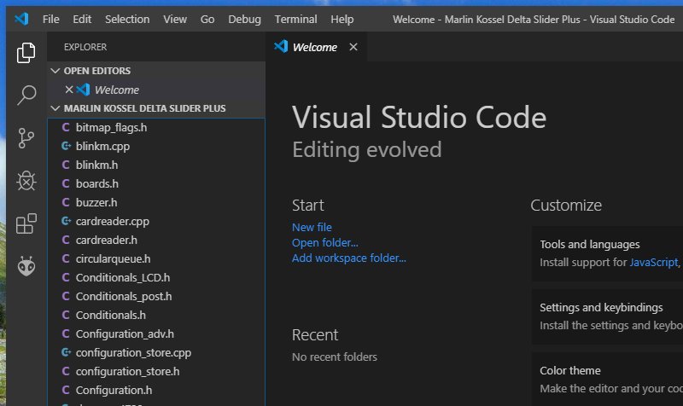The image size is (683, 406).
Task: Open the Debug view bug icon
Action: [x=26, y=181]
